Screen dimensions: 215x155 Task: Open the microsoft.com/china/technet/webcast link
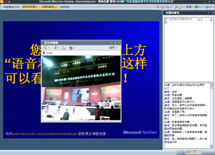point(45,134)
